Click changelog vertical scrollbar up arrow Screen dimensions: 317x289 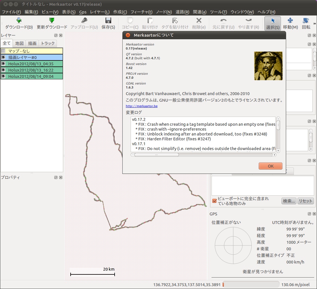point(278,119)
